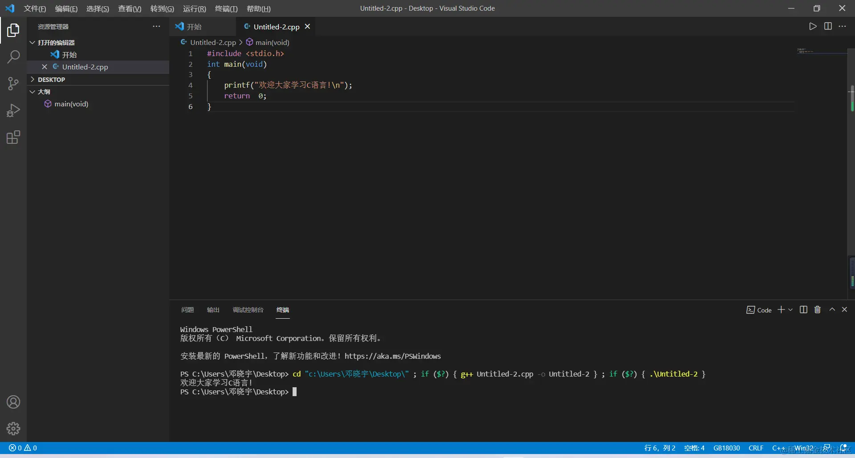Viewport: 855px width, 458px height.
Task: Open the 运行(R) menu
Action: pyautogui.click(x=195, y=9)
